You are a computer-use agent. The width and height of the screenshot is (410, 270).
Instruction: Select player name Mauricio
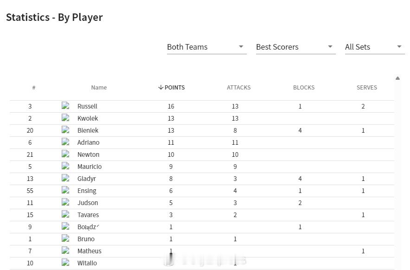(90, 166)
